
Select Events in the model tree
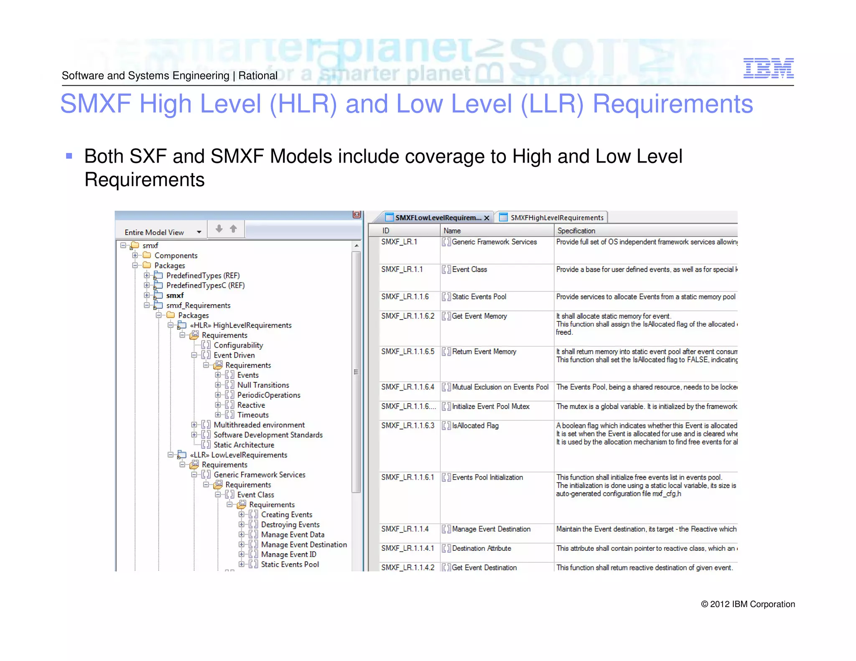(248, 375)
